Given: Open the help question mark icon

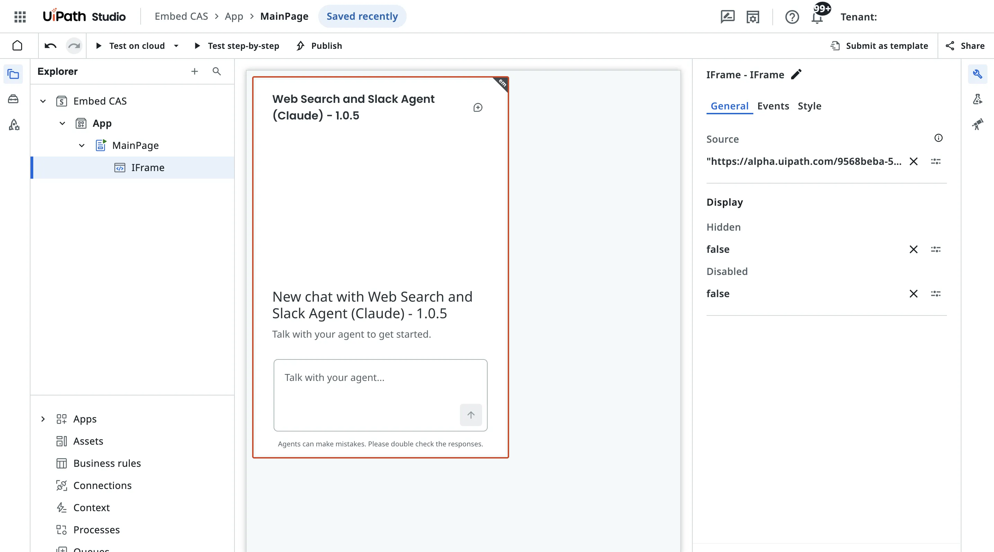Looking at the screenshot, I should pyautogui.click(x=792, y=17).
